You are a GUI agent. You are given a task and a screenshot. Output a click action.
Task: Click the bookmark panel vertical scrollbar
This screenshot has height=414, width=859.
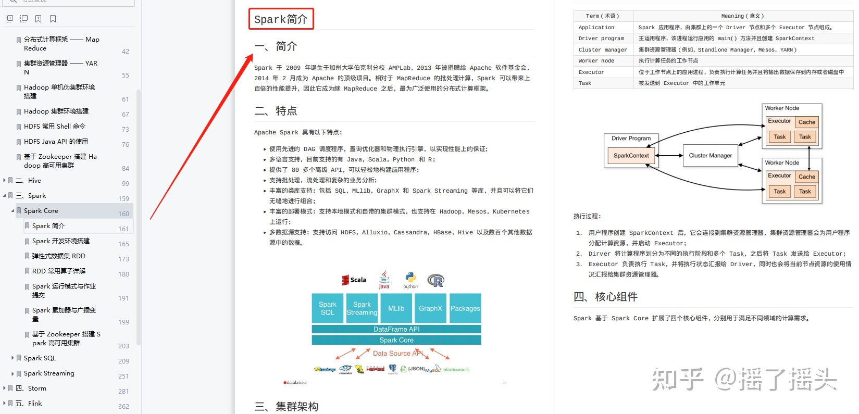pos(139,216)
